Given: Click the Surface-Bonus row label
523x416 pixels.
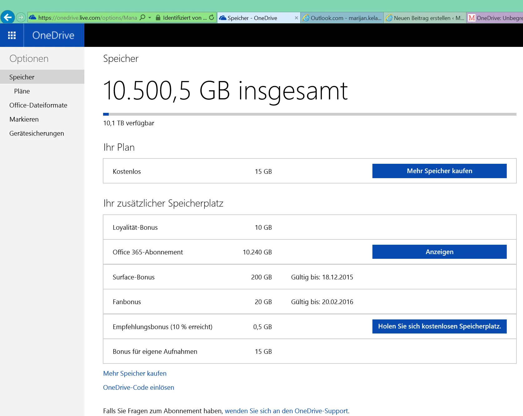Looking at the screenshot, I should 133,277.
